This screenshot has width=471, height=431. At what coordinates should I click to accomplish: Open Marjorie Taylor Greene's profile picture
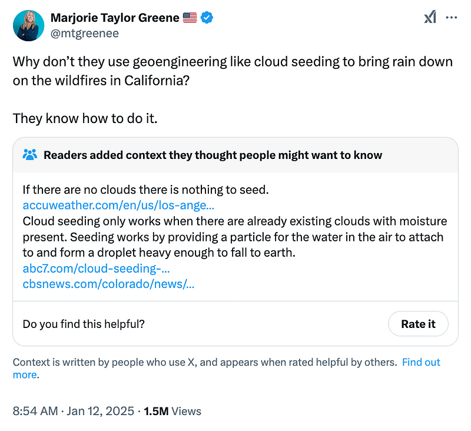pos(27,25)
